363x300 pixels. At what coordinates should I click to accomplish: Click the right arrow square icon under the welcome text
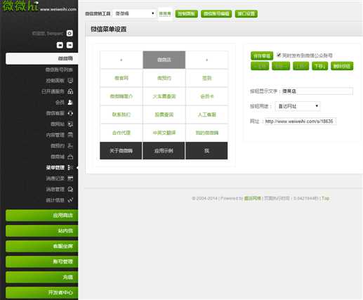[x=70, y=45]
